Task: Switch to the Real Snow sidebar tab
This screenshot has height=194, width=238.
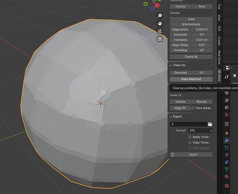Action: tap(219, 57)
